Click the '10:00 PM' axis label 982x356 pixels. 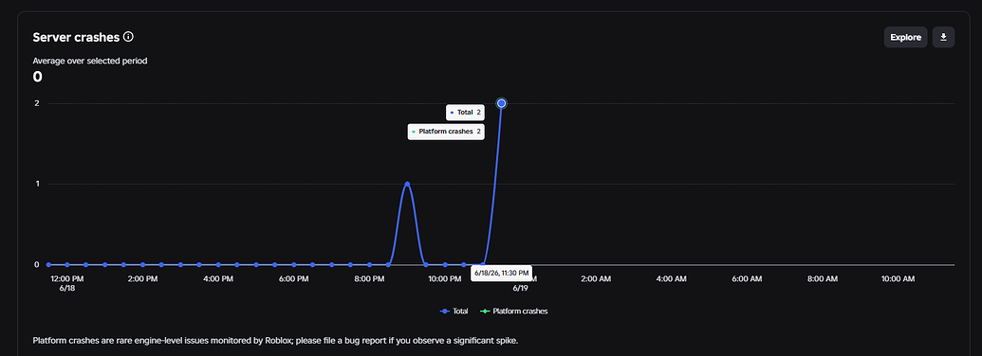point(445,278)
